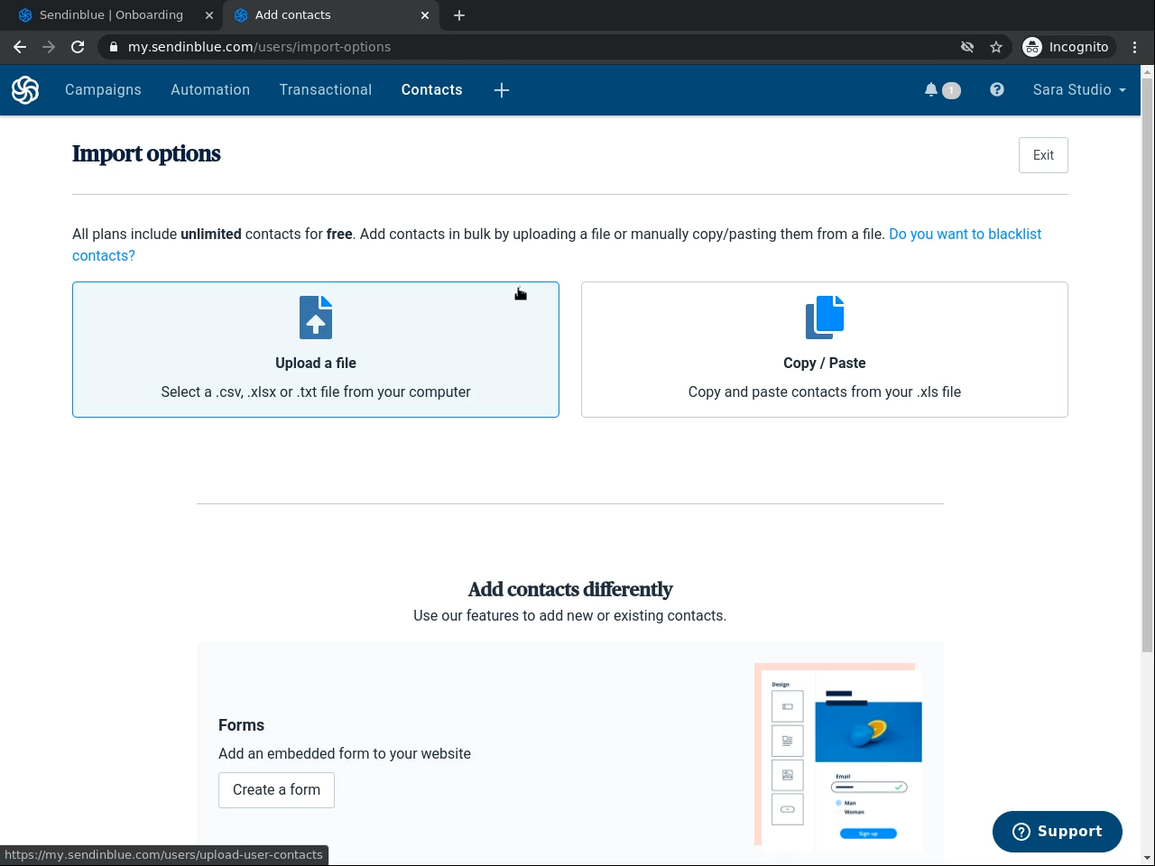This screenshot has width=1155, height=866.
Task: Click the help question mark icon
Action: (997, 89)
